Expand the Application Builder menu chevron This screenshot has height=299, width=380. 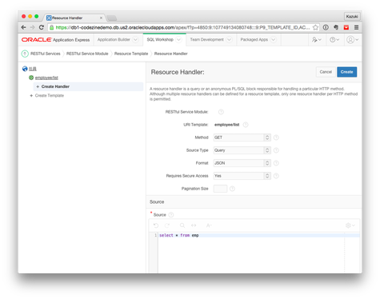[x=135, y=40]
